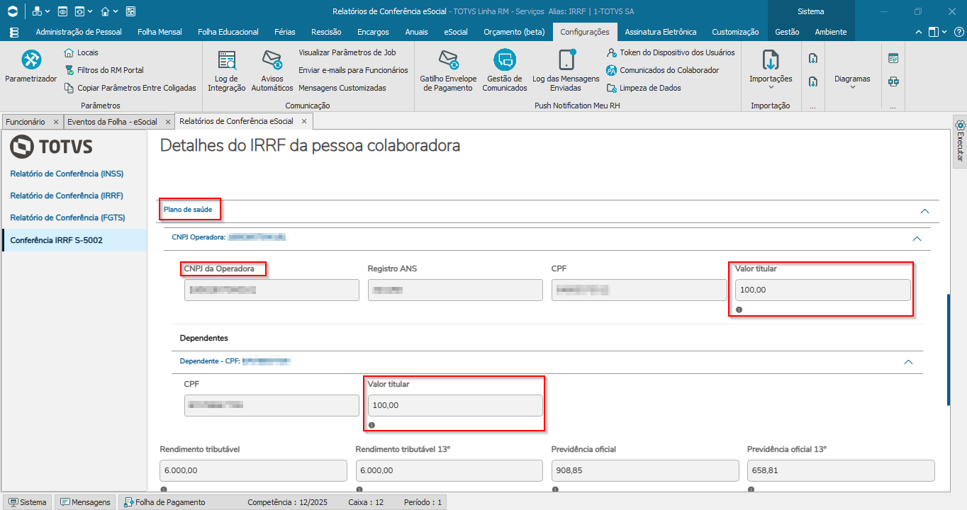Screen dimensions: 967x510
Task: Open Limpeza de Dados
Action: (x=643, y=88)
